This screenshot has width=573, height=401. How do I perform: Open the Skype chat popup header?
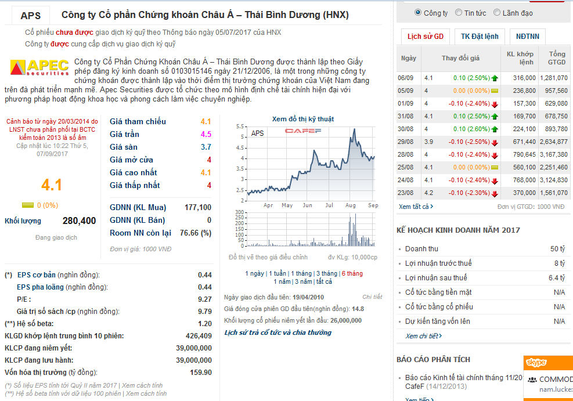pyautogui.click(x=548, y=362)
